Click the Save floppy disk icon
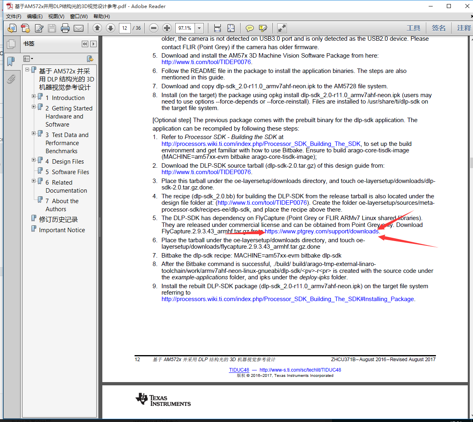This screenshot has height=422, width=473. pos(52,28)
